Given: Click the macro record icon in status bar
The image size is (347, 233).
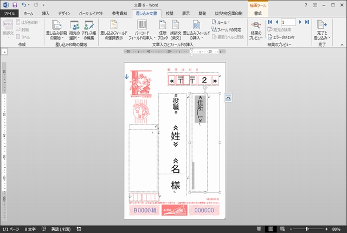Looking at the screenshot, I should [79, 229].
